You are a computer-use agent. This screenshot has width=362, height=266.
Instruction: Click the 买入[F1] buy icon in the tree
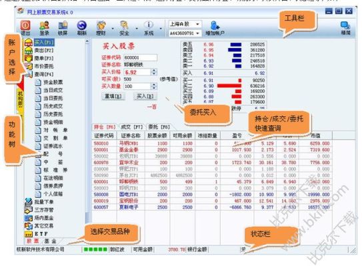click(29, 43)
